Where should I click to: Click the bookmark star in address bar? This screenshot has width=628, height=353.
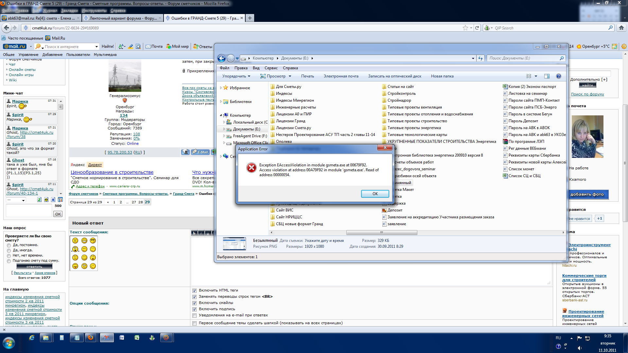click(465, 28)
